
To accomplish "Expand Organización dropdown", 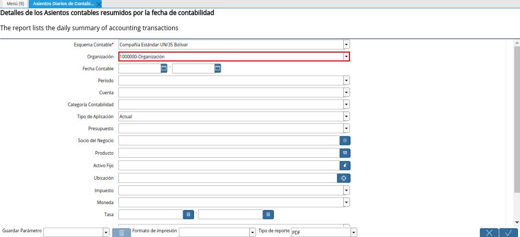I will [x=346, y=57].
